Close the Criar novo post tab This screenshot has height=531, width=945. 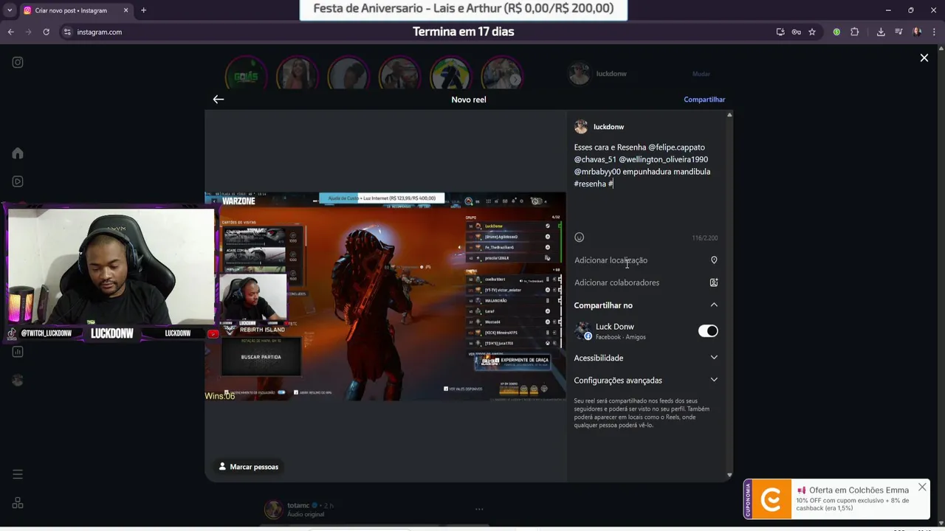(x=126, y=10)
